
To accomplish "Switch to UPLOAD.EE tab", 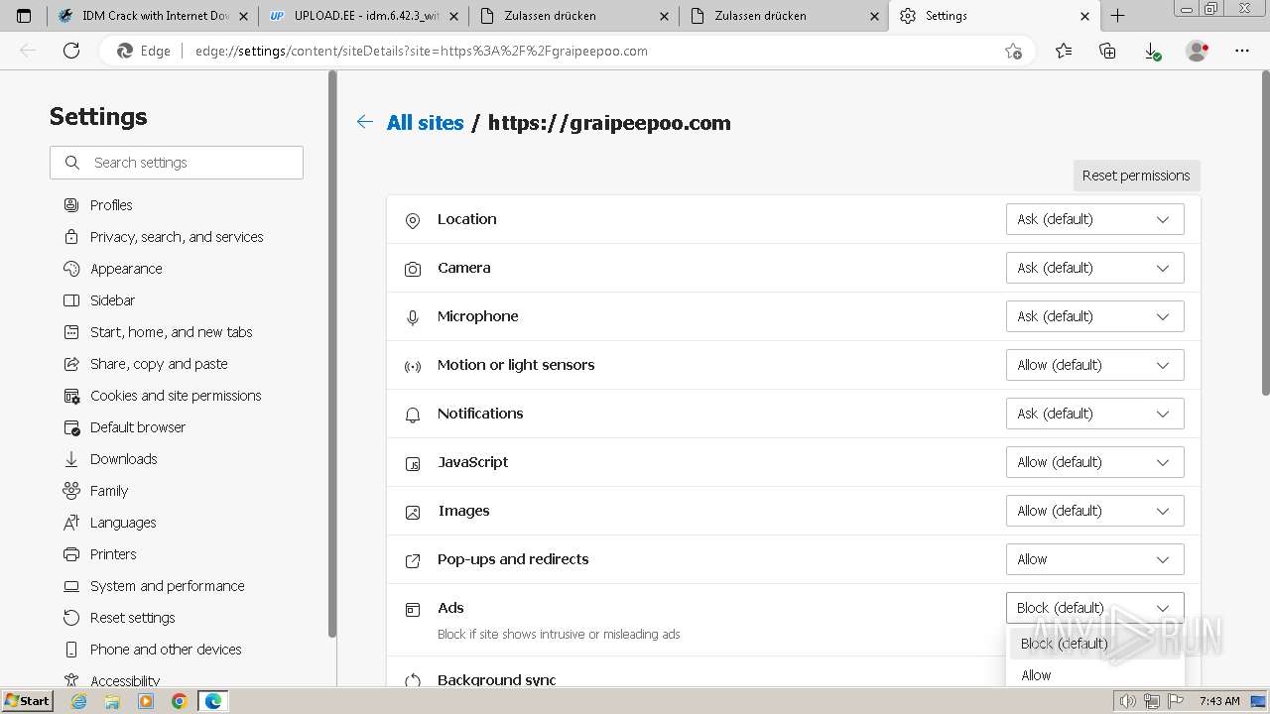I will point(365,16).
